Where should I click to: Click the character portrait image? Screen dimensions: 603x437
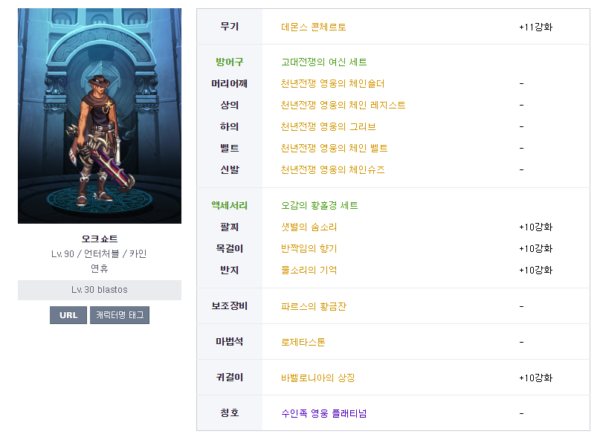coord(100,116)
